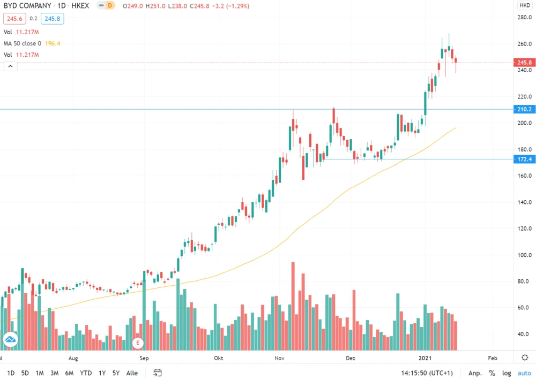Select the YTD time range
536x381 pixels.
(86, 373)
